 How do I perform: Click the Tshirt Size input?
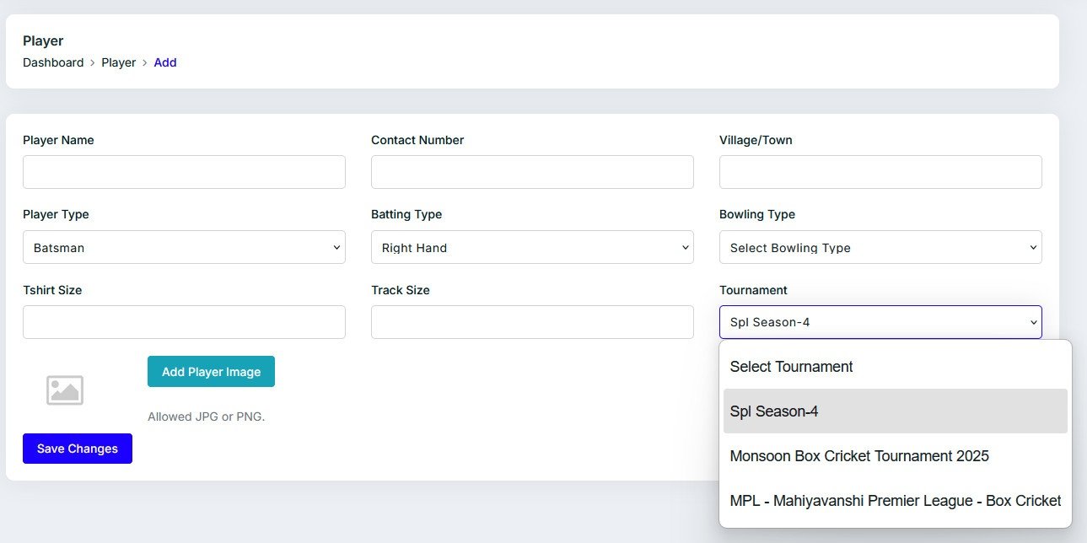[x=184, y=322]
